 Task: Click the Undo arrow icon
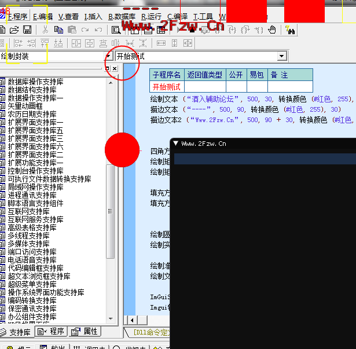pyautogui.click(x=98, y=30)
